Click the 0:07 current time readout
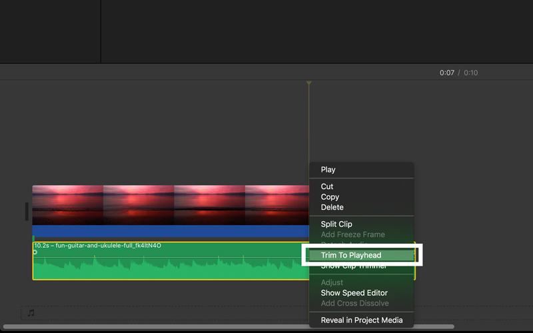The height and width of the screenshot is (333, 533). point(446,73)
